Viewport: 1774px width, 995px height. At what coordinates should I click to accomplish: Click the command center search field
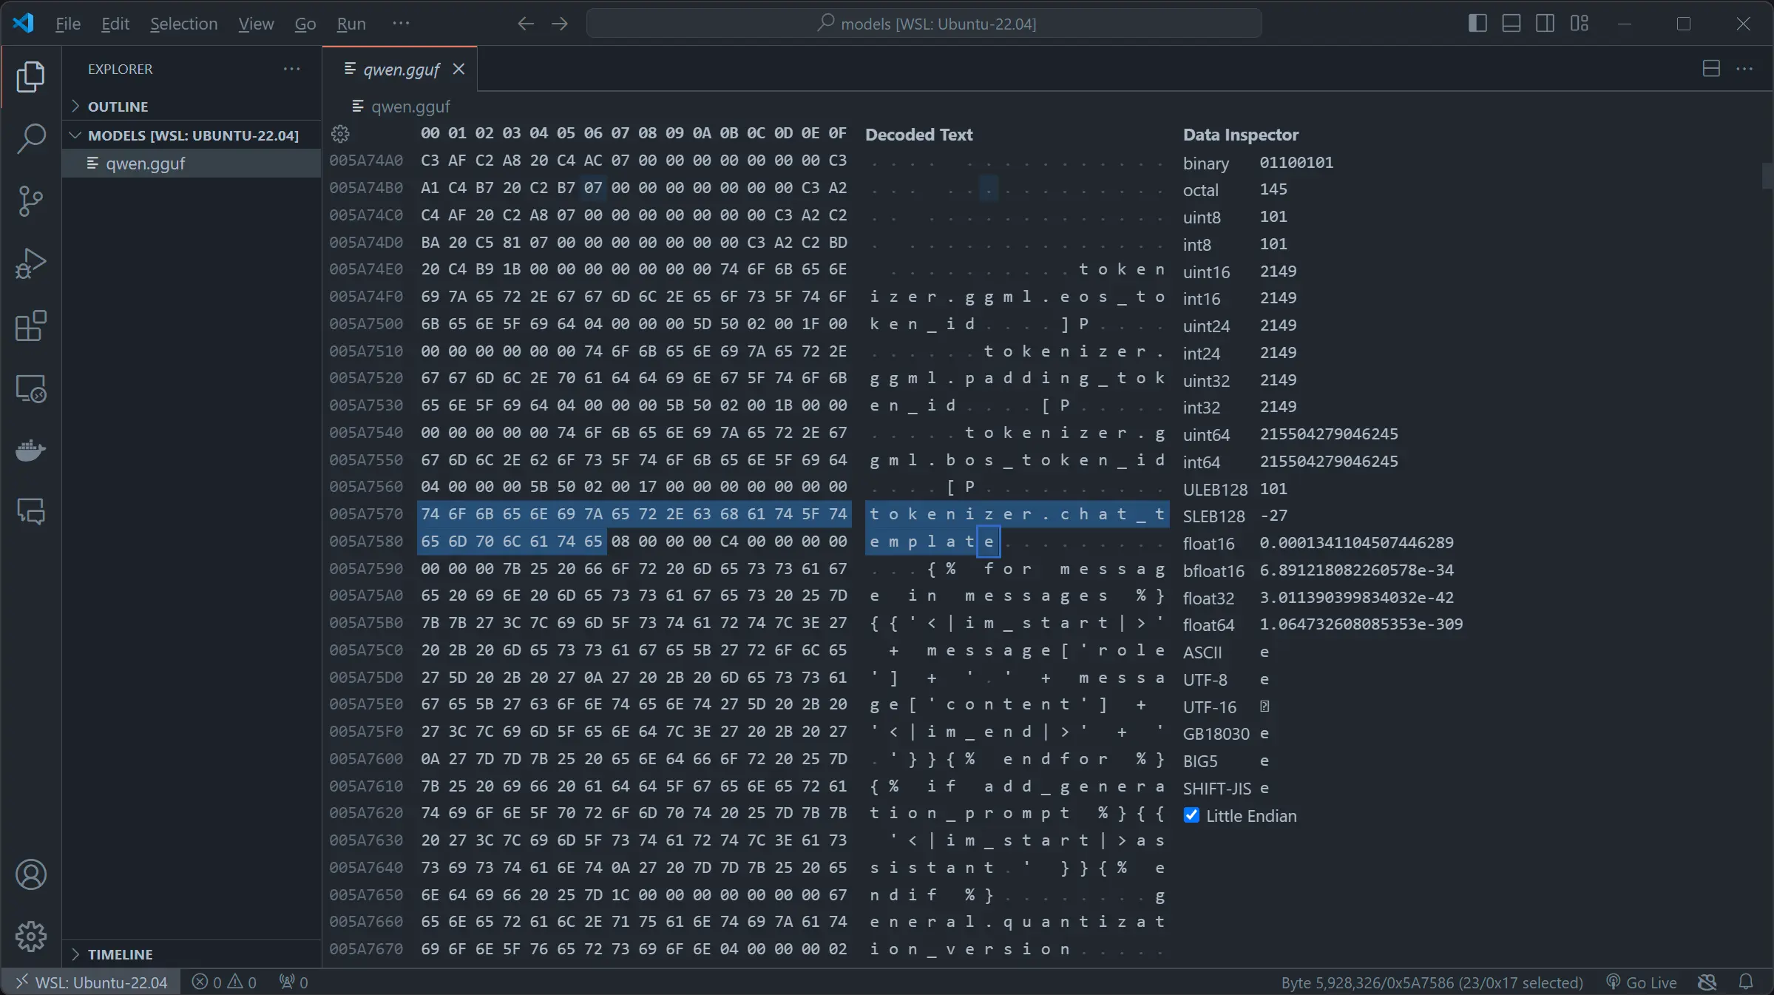pyautogui.click(x=924, y=24)
